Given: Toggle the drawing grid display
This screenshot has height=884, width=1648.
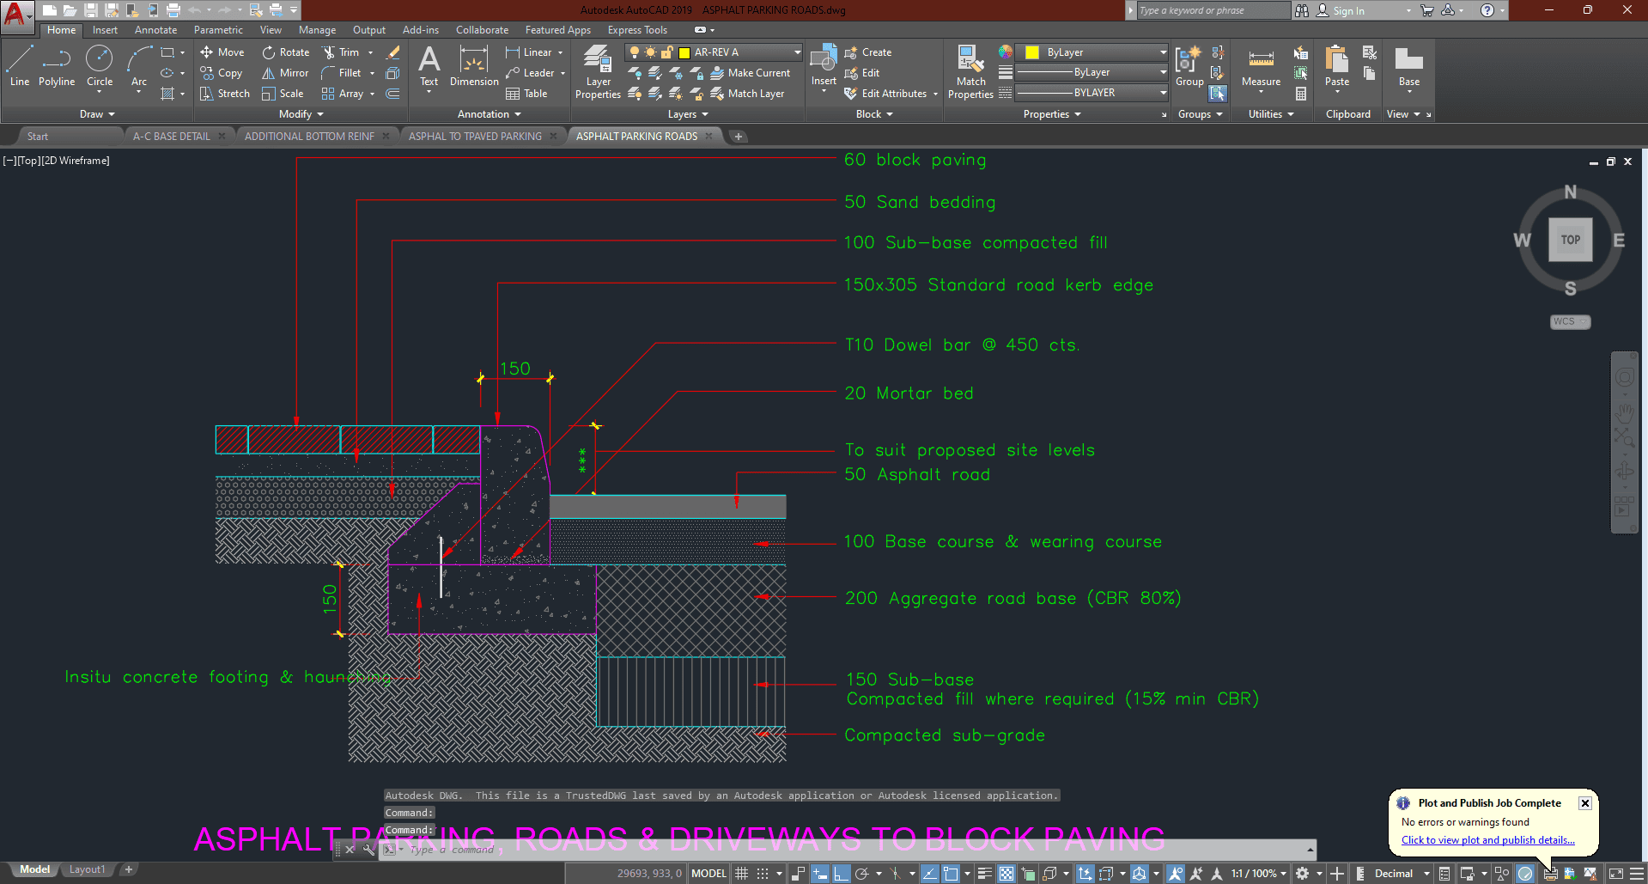Looking at the screenshot, I should [x=742, y=874].
